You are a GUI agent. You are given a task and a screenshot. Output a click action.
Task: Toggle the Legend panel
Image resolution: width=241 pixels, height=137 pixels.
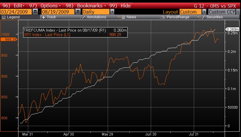tap(20, 17)
